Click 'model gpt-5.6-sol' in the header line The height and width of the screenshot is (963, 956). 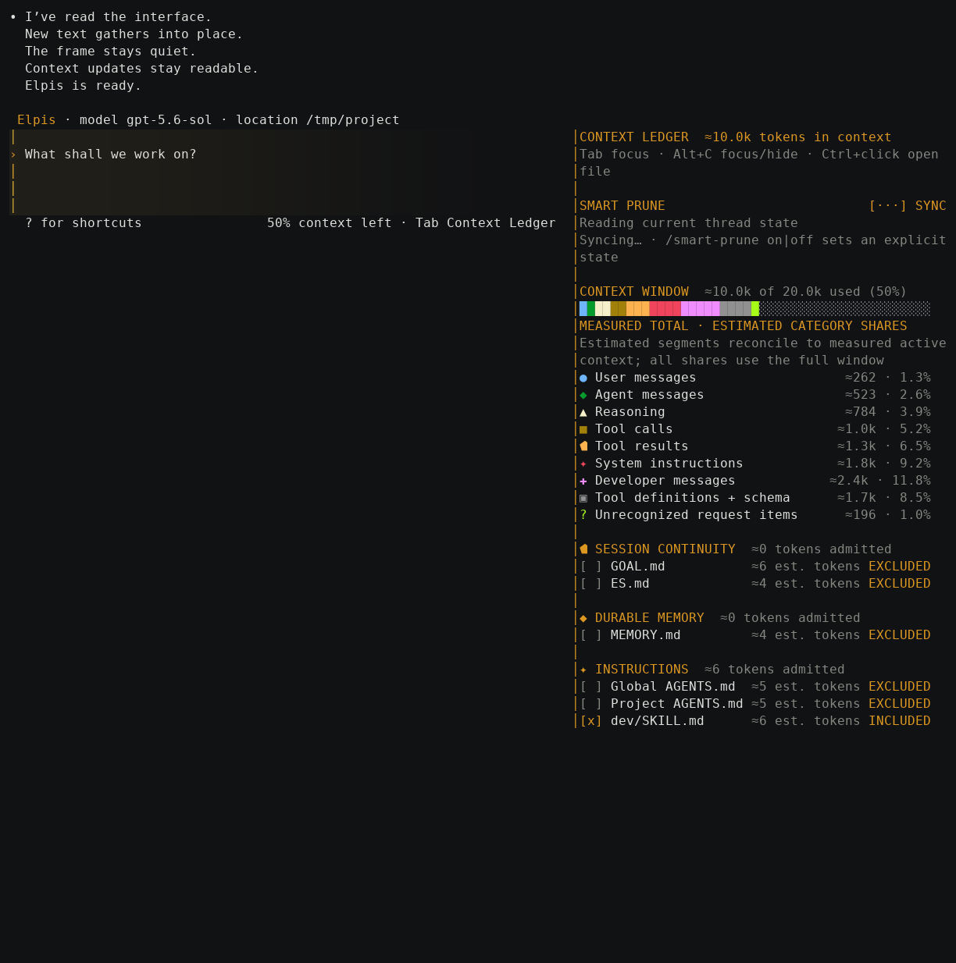(146, 120)
